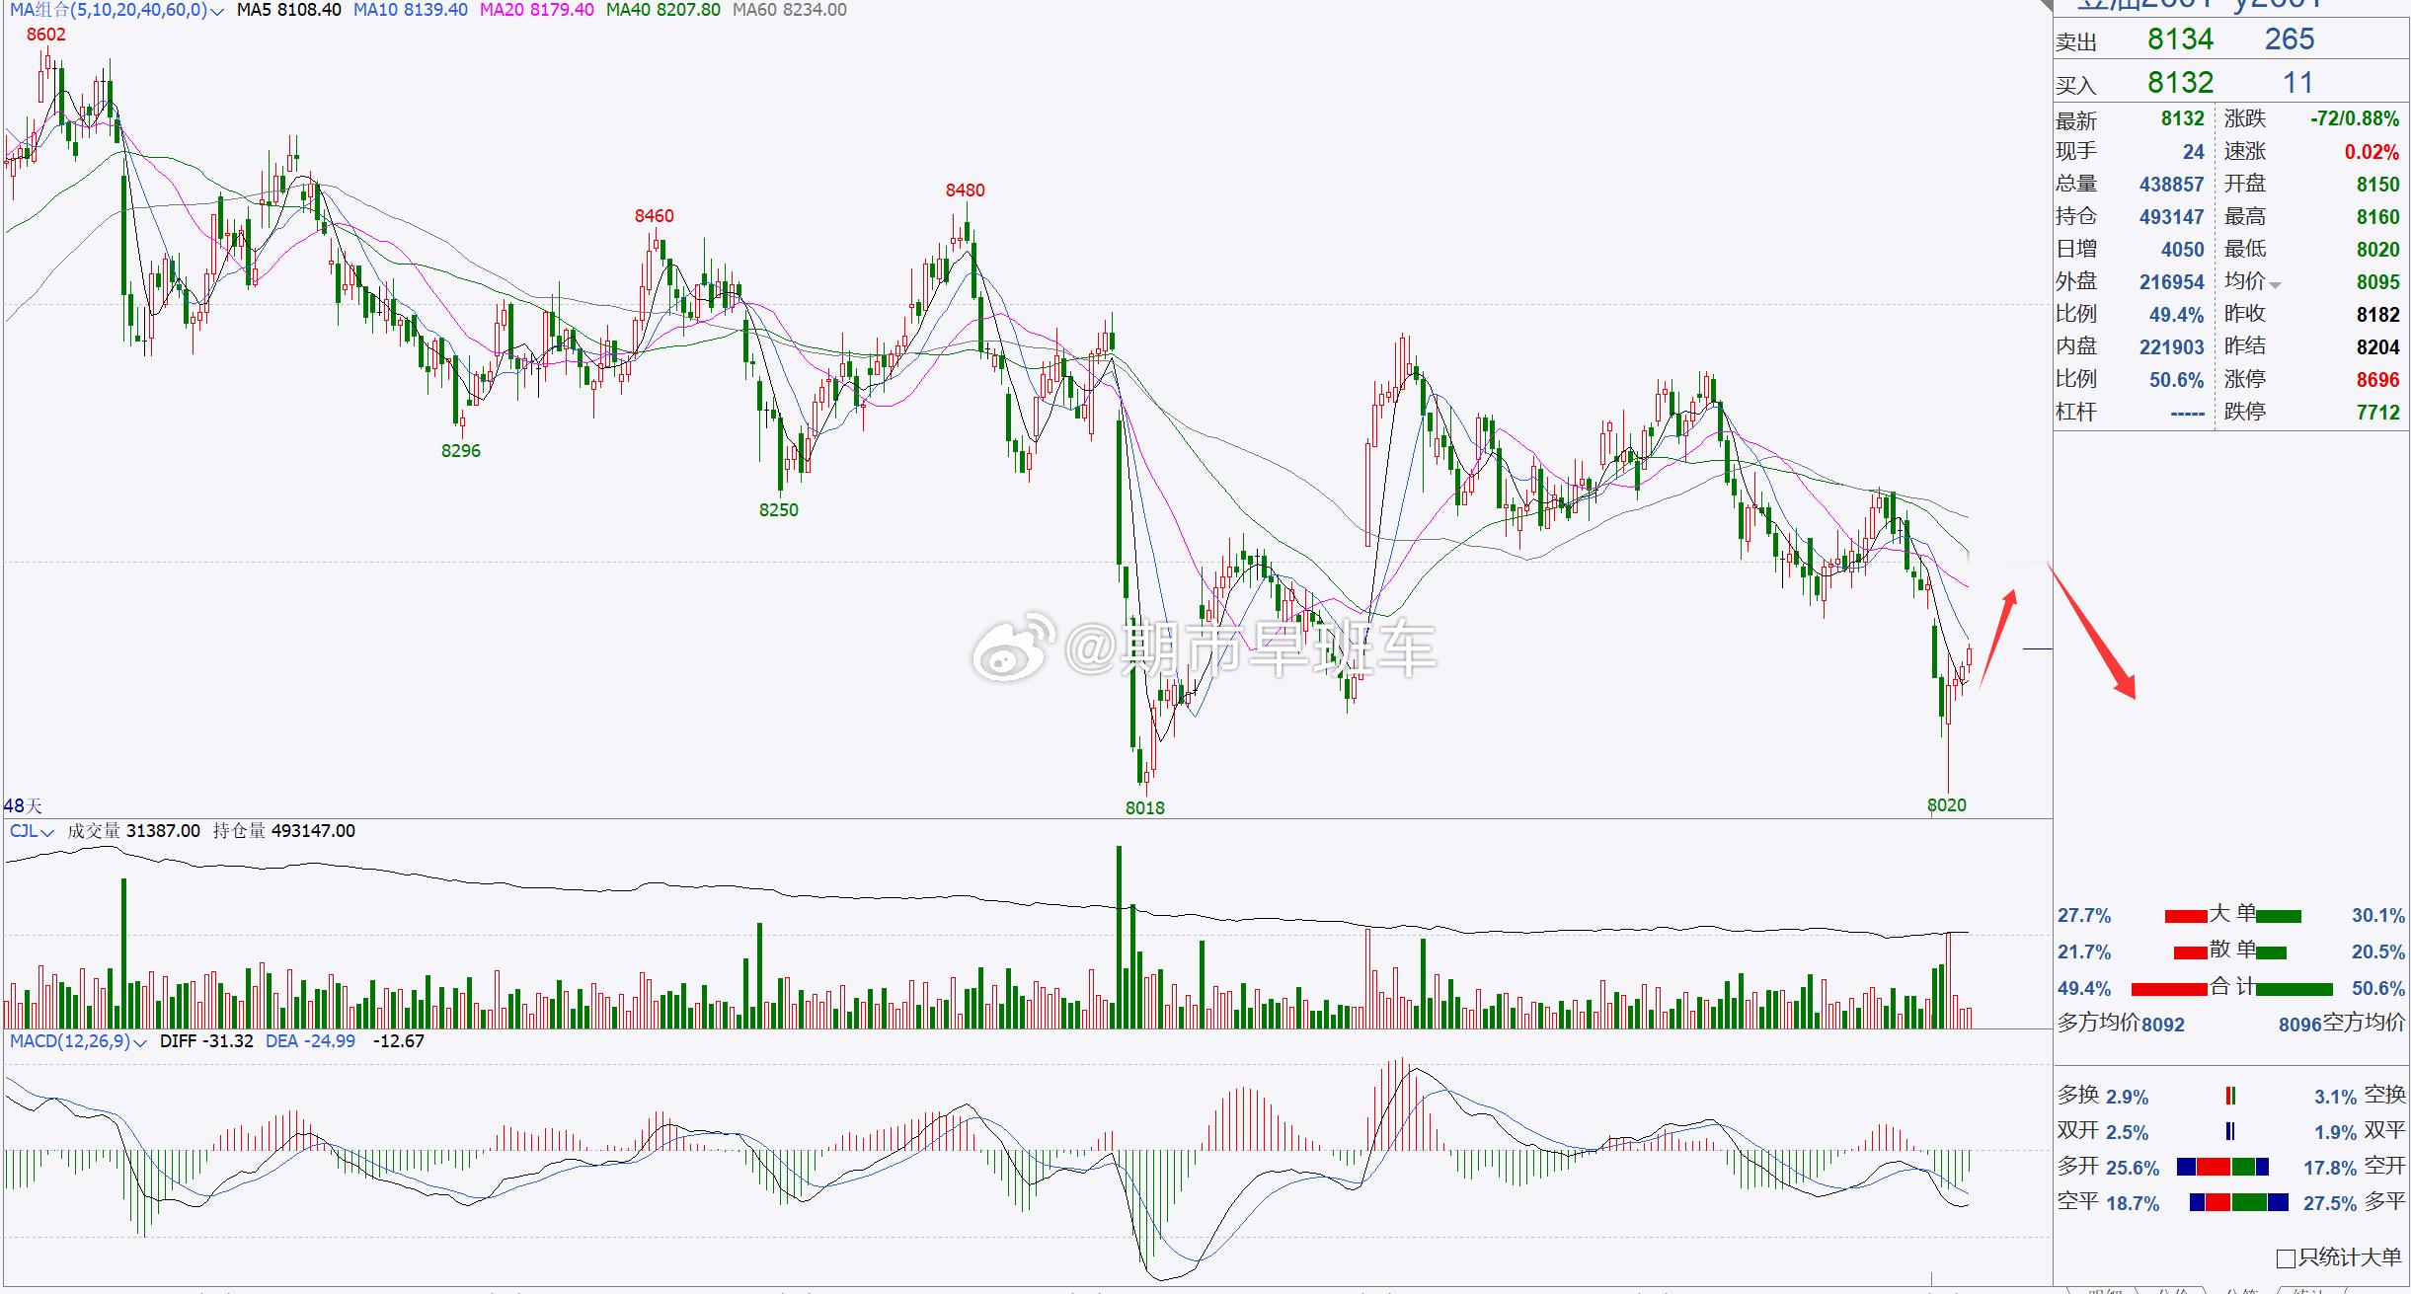Click the 8020 low price marker
The width and height of the screenshot is (2411, 1294).
coord(1946,805)
